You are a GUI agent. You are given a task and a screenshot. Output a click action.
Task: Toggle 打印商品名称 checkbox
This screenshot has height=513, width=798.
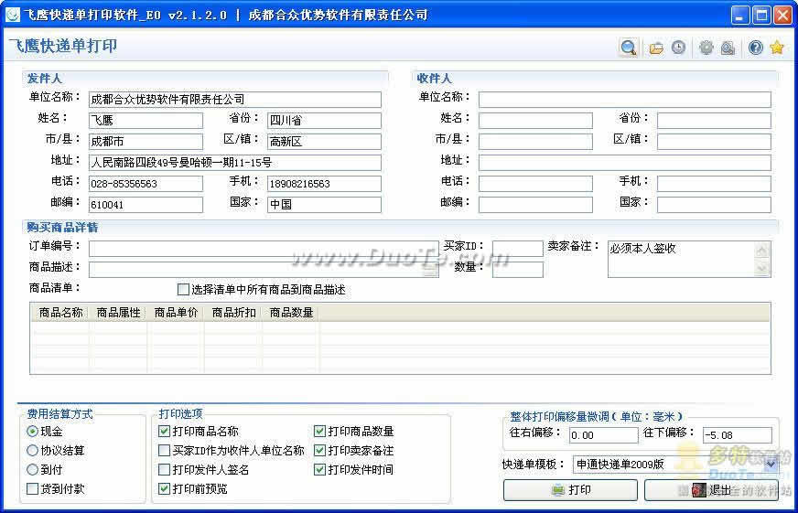(x=164, y=431)
